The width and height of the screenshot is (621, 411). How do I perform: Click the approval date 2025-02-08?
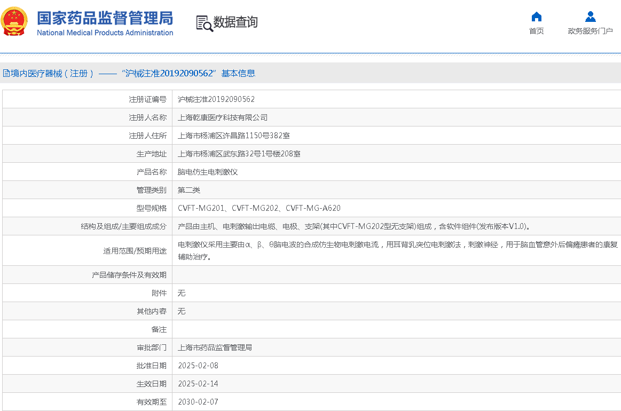pyautogui.click(x=198, y=366)
